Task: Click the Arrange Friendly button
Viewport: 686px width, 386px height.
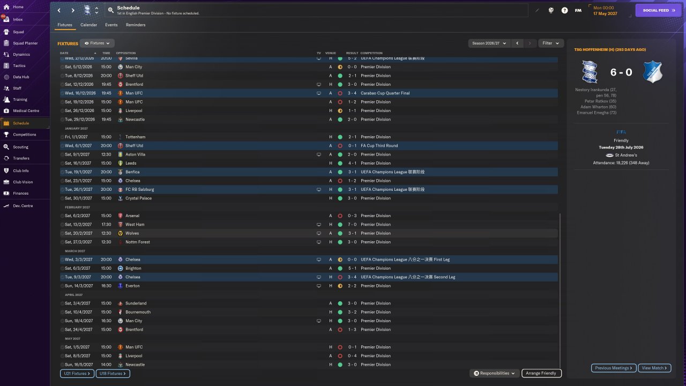Action: (541, 373)
